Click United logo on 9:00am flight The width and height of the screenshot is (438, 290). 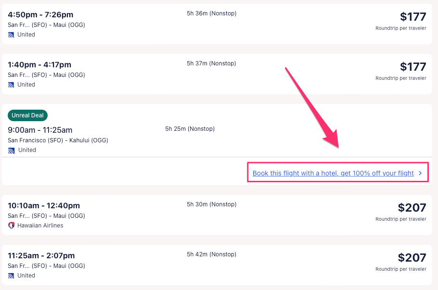pyautogui.click(x=11, y=150)
